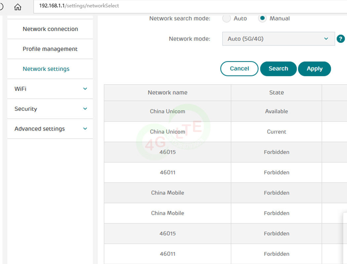The height and width of the screenshot is (264, 347).
Task: Click the browser home icon
Action: coord(18,7)
